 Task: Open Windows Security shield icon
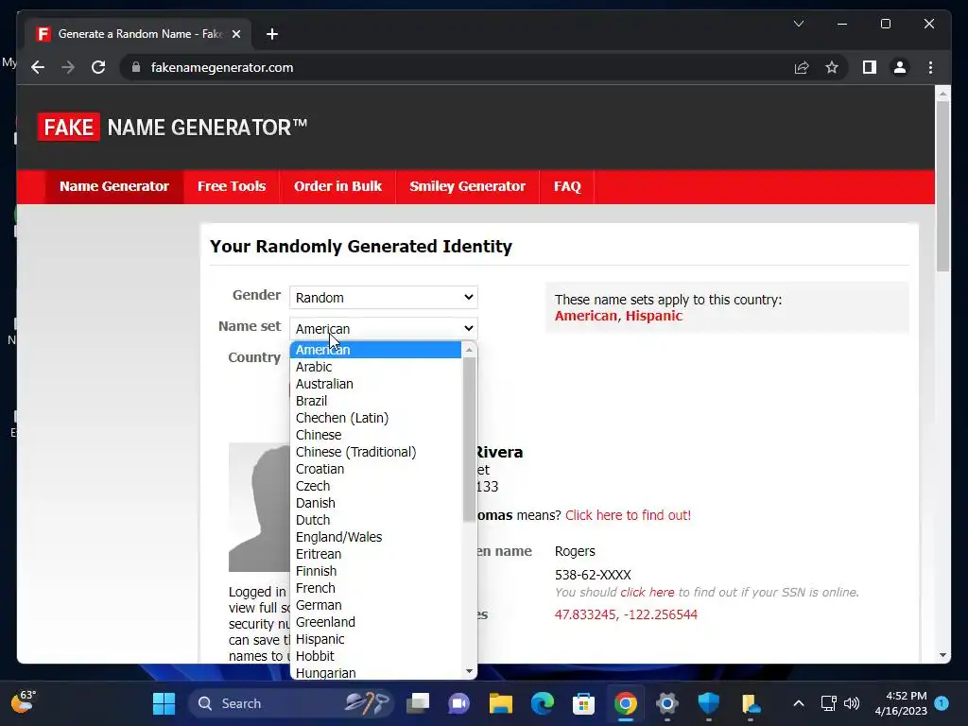pyautogui.click(x=708, y=703)
